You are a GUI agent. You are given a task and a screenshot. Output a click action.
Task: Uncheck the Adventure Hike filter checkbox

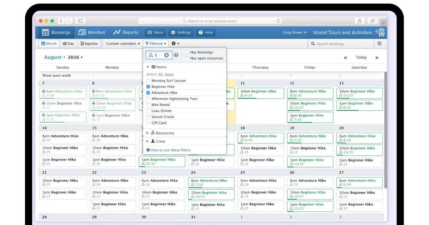click(x=148, y=93)
